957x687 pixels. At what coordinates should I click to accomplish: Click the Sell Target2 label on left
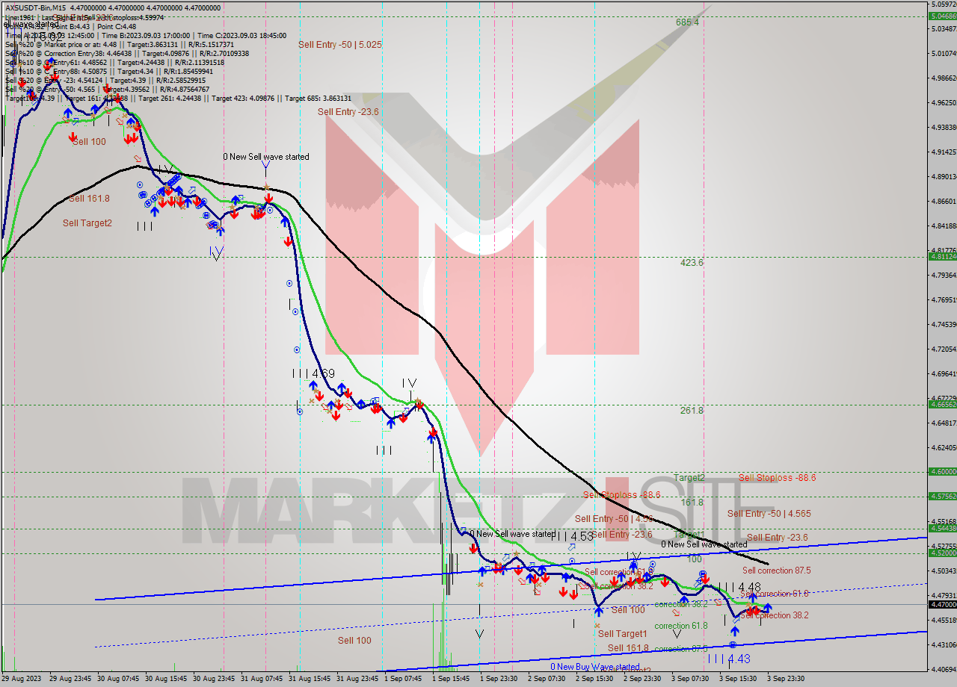pos(87,223)
